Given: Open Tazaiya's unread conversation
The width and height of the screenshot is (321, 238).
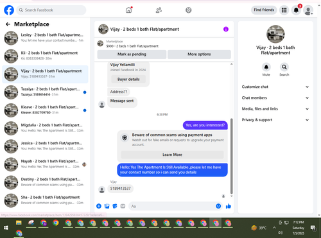Looking at the screenshot, I should click(x=45, y=92).
